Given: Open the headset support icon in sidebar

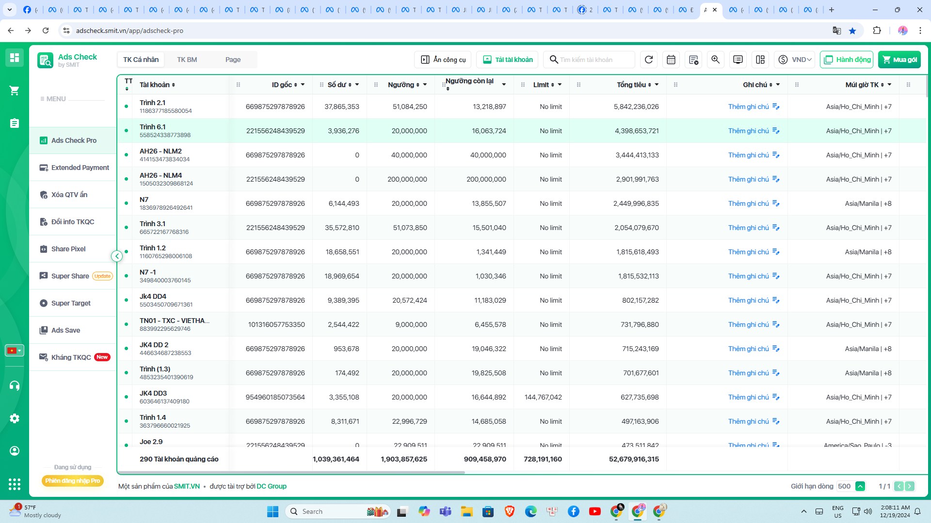Looking at the screenshot, I should point(15,385).
